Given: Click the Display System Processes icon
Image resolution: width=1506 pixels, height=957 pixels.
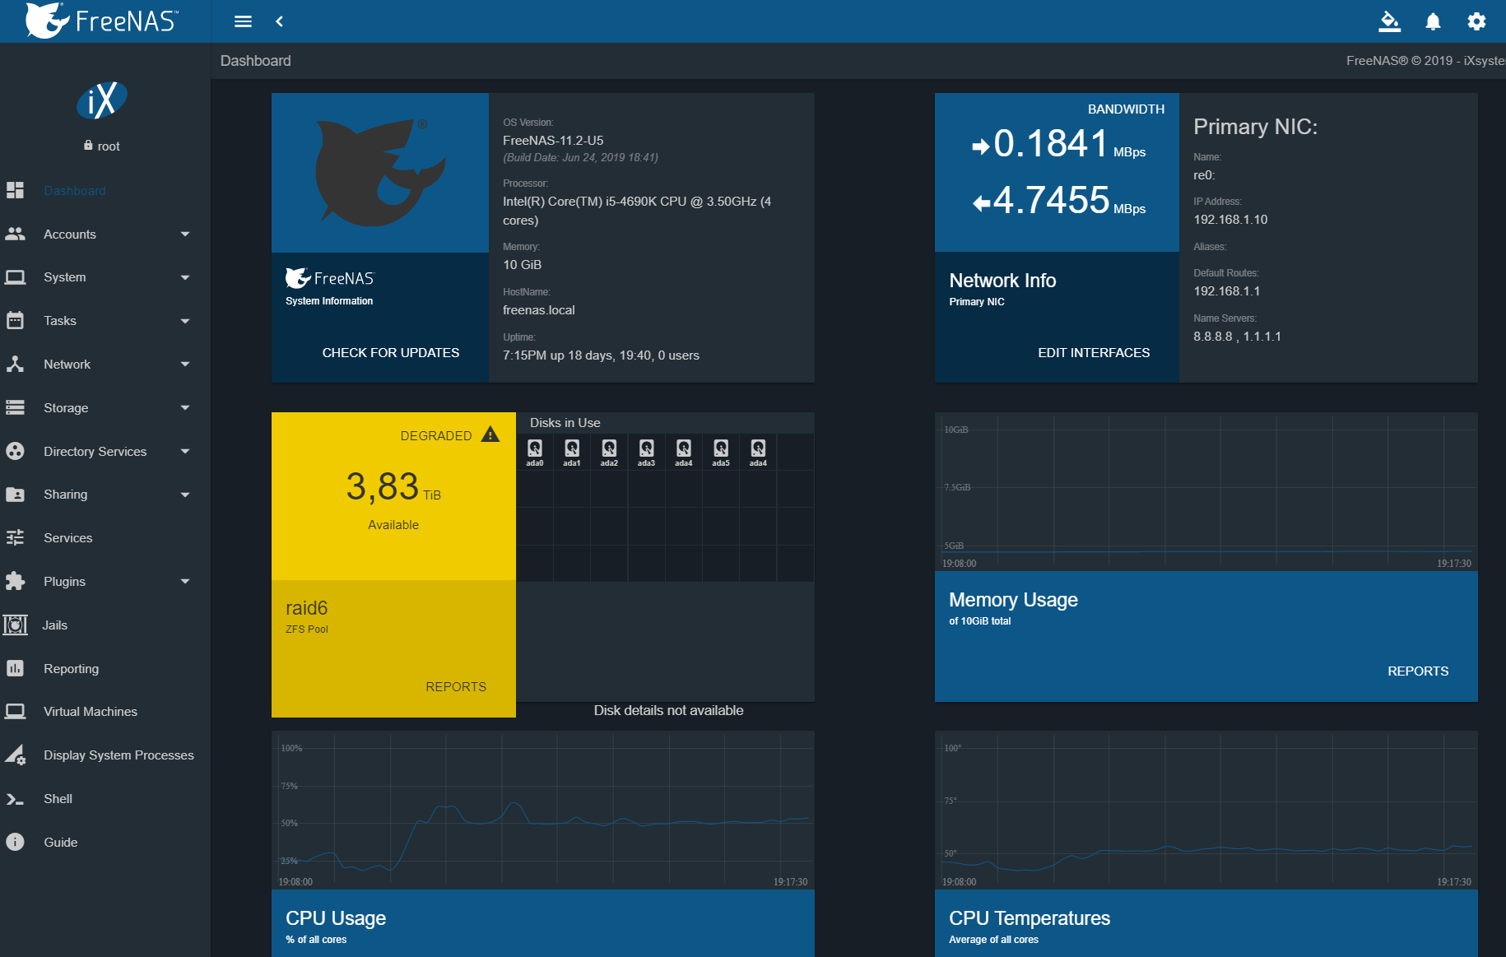Looking at the screenshot, I should coord(15,755).
